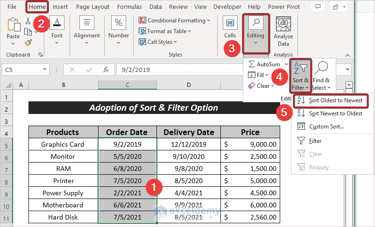Click the Insert Function fx icon
The image size is (375, 227).
tap(106, 70)
